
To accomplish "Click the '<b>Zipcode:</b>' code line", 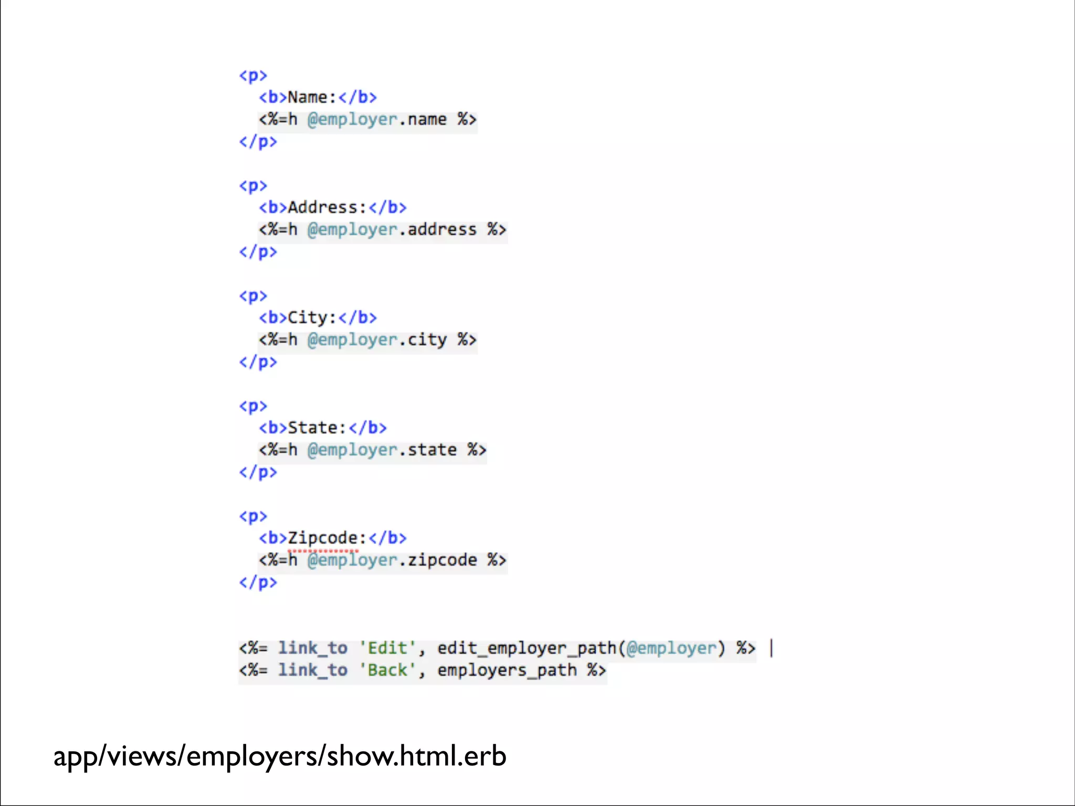I will tap(333, 538).
